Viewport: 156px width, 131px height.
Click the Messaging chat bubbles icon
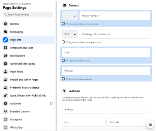[5, 32]
